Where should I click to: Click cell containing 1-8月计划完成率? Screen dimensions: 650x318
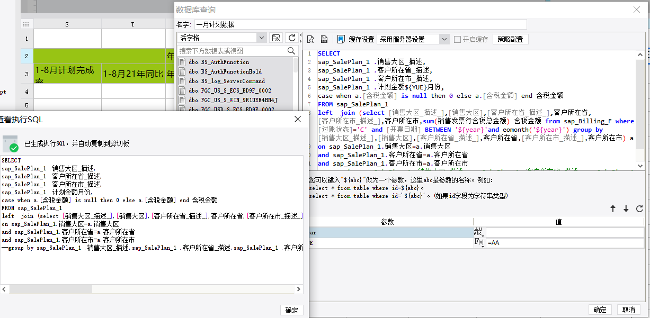tap(67, 74)
